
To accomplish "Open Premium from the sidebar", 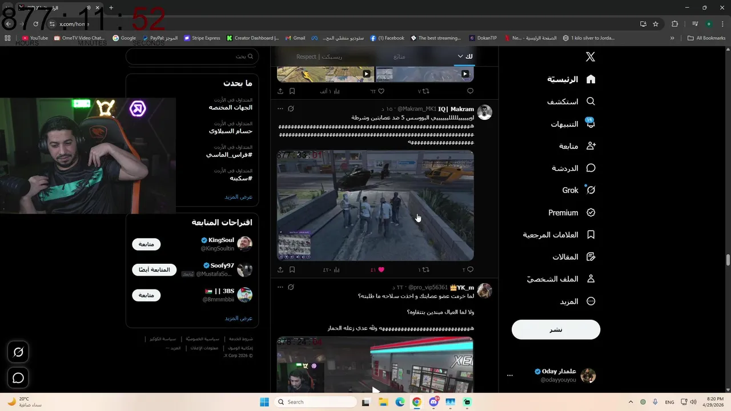I will tap(572, 212).
